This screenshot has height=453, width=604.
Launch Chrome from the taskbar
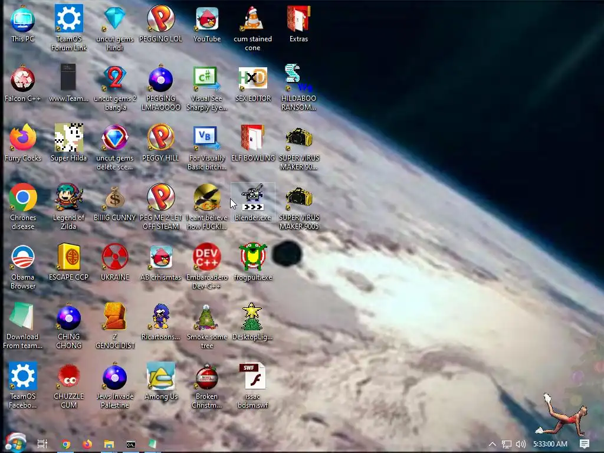[x=66, y=444]
